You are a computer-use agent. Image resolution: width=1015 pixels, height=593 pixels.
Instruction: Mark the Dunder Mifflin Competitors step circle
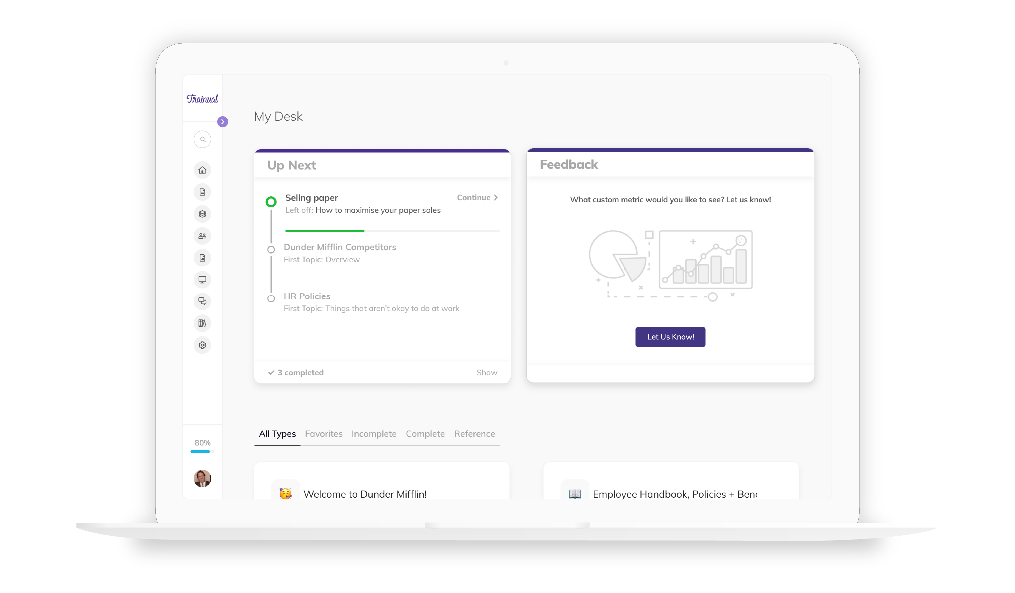[x=271, y=250]
